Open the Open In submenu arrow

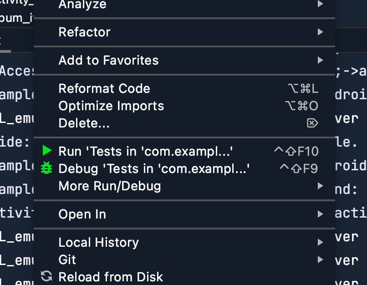(x=320, y=214)
